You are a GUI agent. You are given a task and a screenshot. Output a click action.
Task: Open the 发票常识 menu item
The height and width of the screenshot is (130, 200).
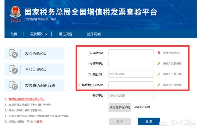37,34
